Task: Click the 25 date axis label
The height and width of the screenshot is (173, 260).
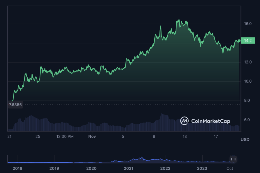Action: pos(38,137)
